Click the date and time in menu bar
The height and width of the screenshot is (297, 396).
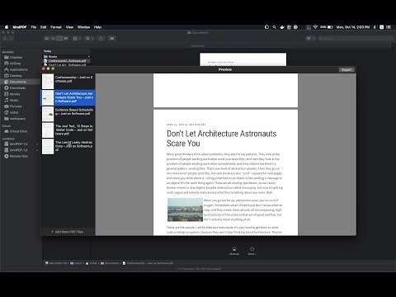coord(353,27)
